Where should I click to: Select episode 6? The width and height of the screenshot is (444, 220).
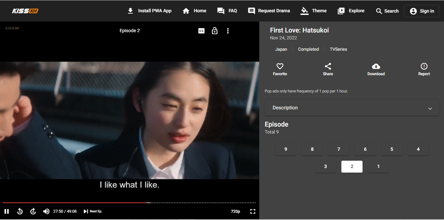(x=365, y=149)
